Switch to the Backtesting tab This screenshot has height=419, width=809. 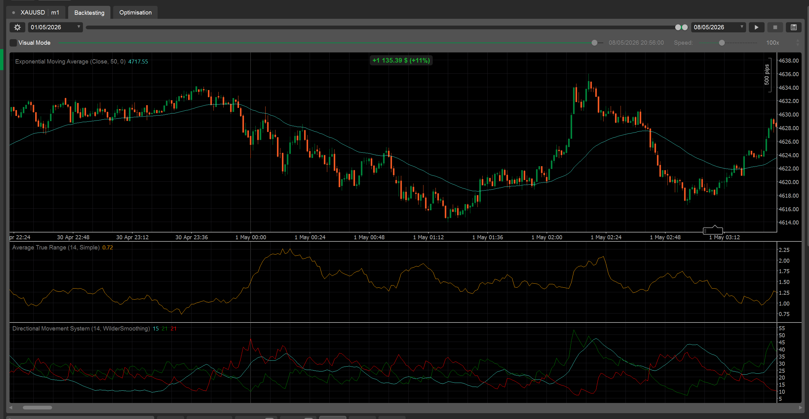(x=89, y=13)
